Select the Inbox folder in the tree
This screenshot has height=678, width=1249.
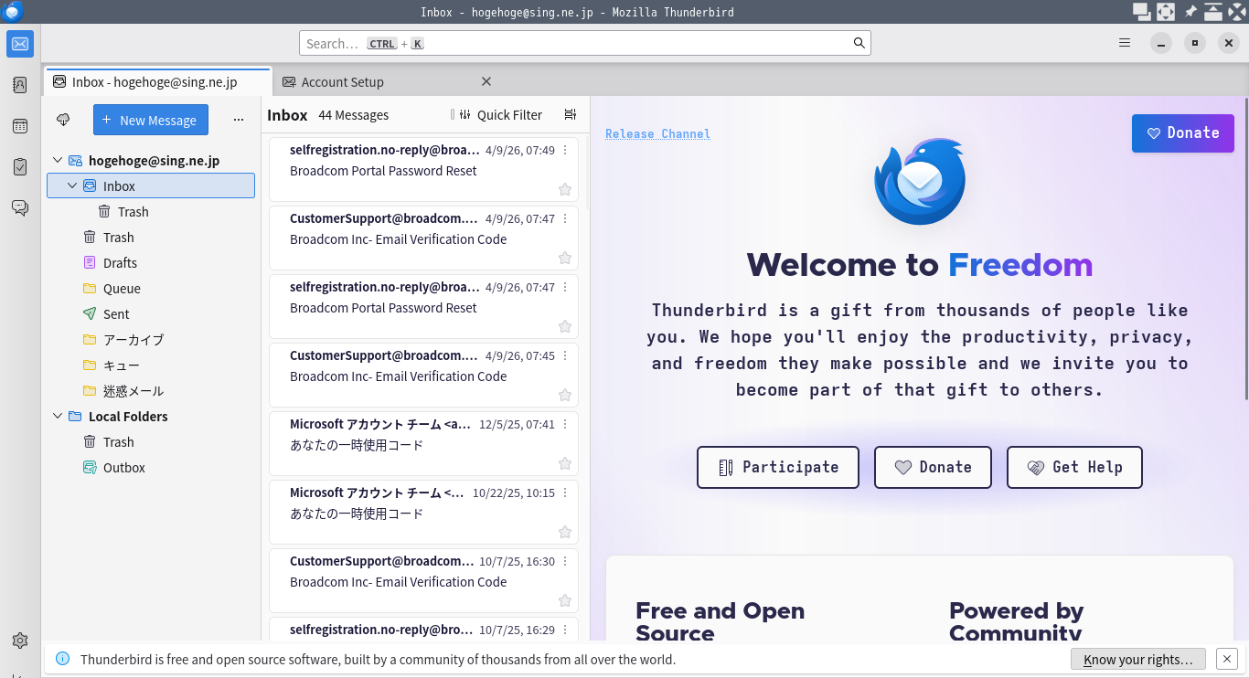[x=151, y=186]
